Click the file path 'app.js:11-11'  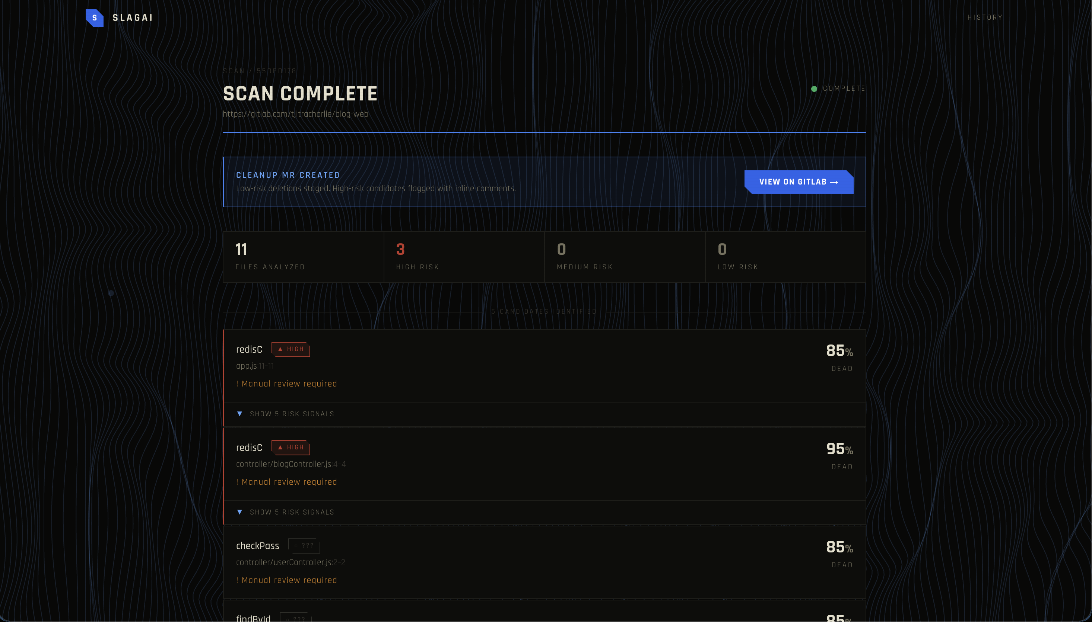tap(255, 366)
